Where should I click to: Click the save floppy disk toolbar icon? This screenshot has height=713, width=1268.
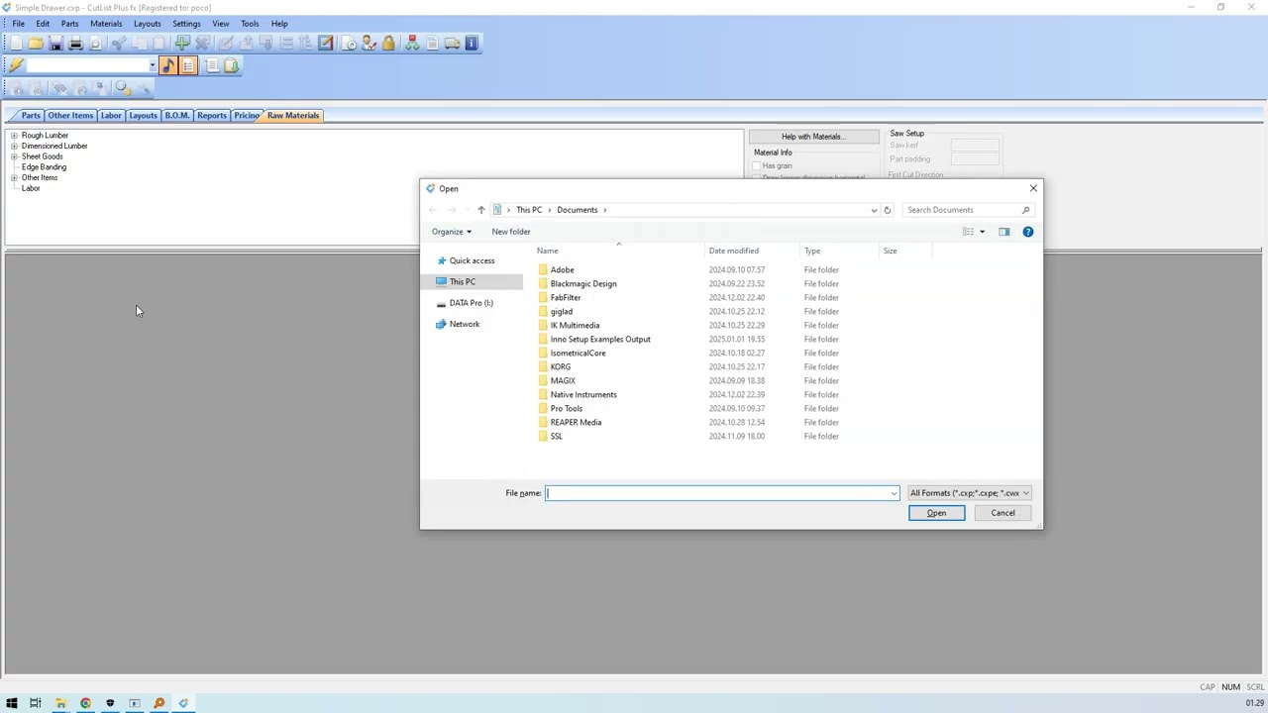click(55, 44)
